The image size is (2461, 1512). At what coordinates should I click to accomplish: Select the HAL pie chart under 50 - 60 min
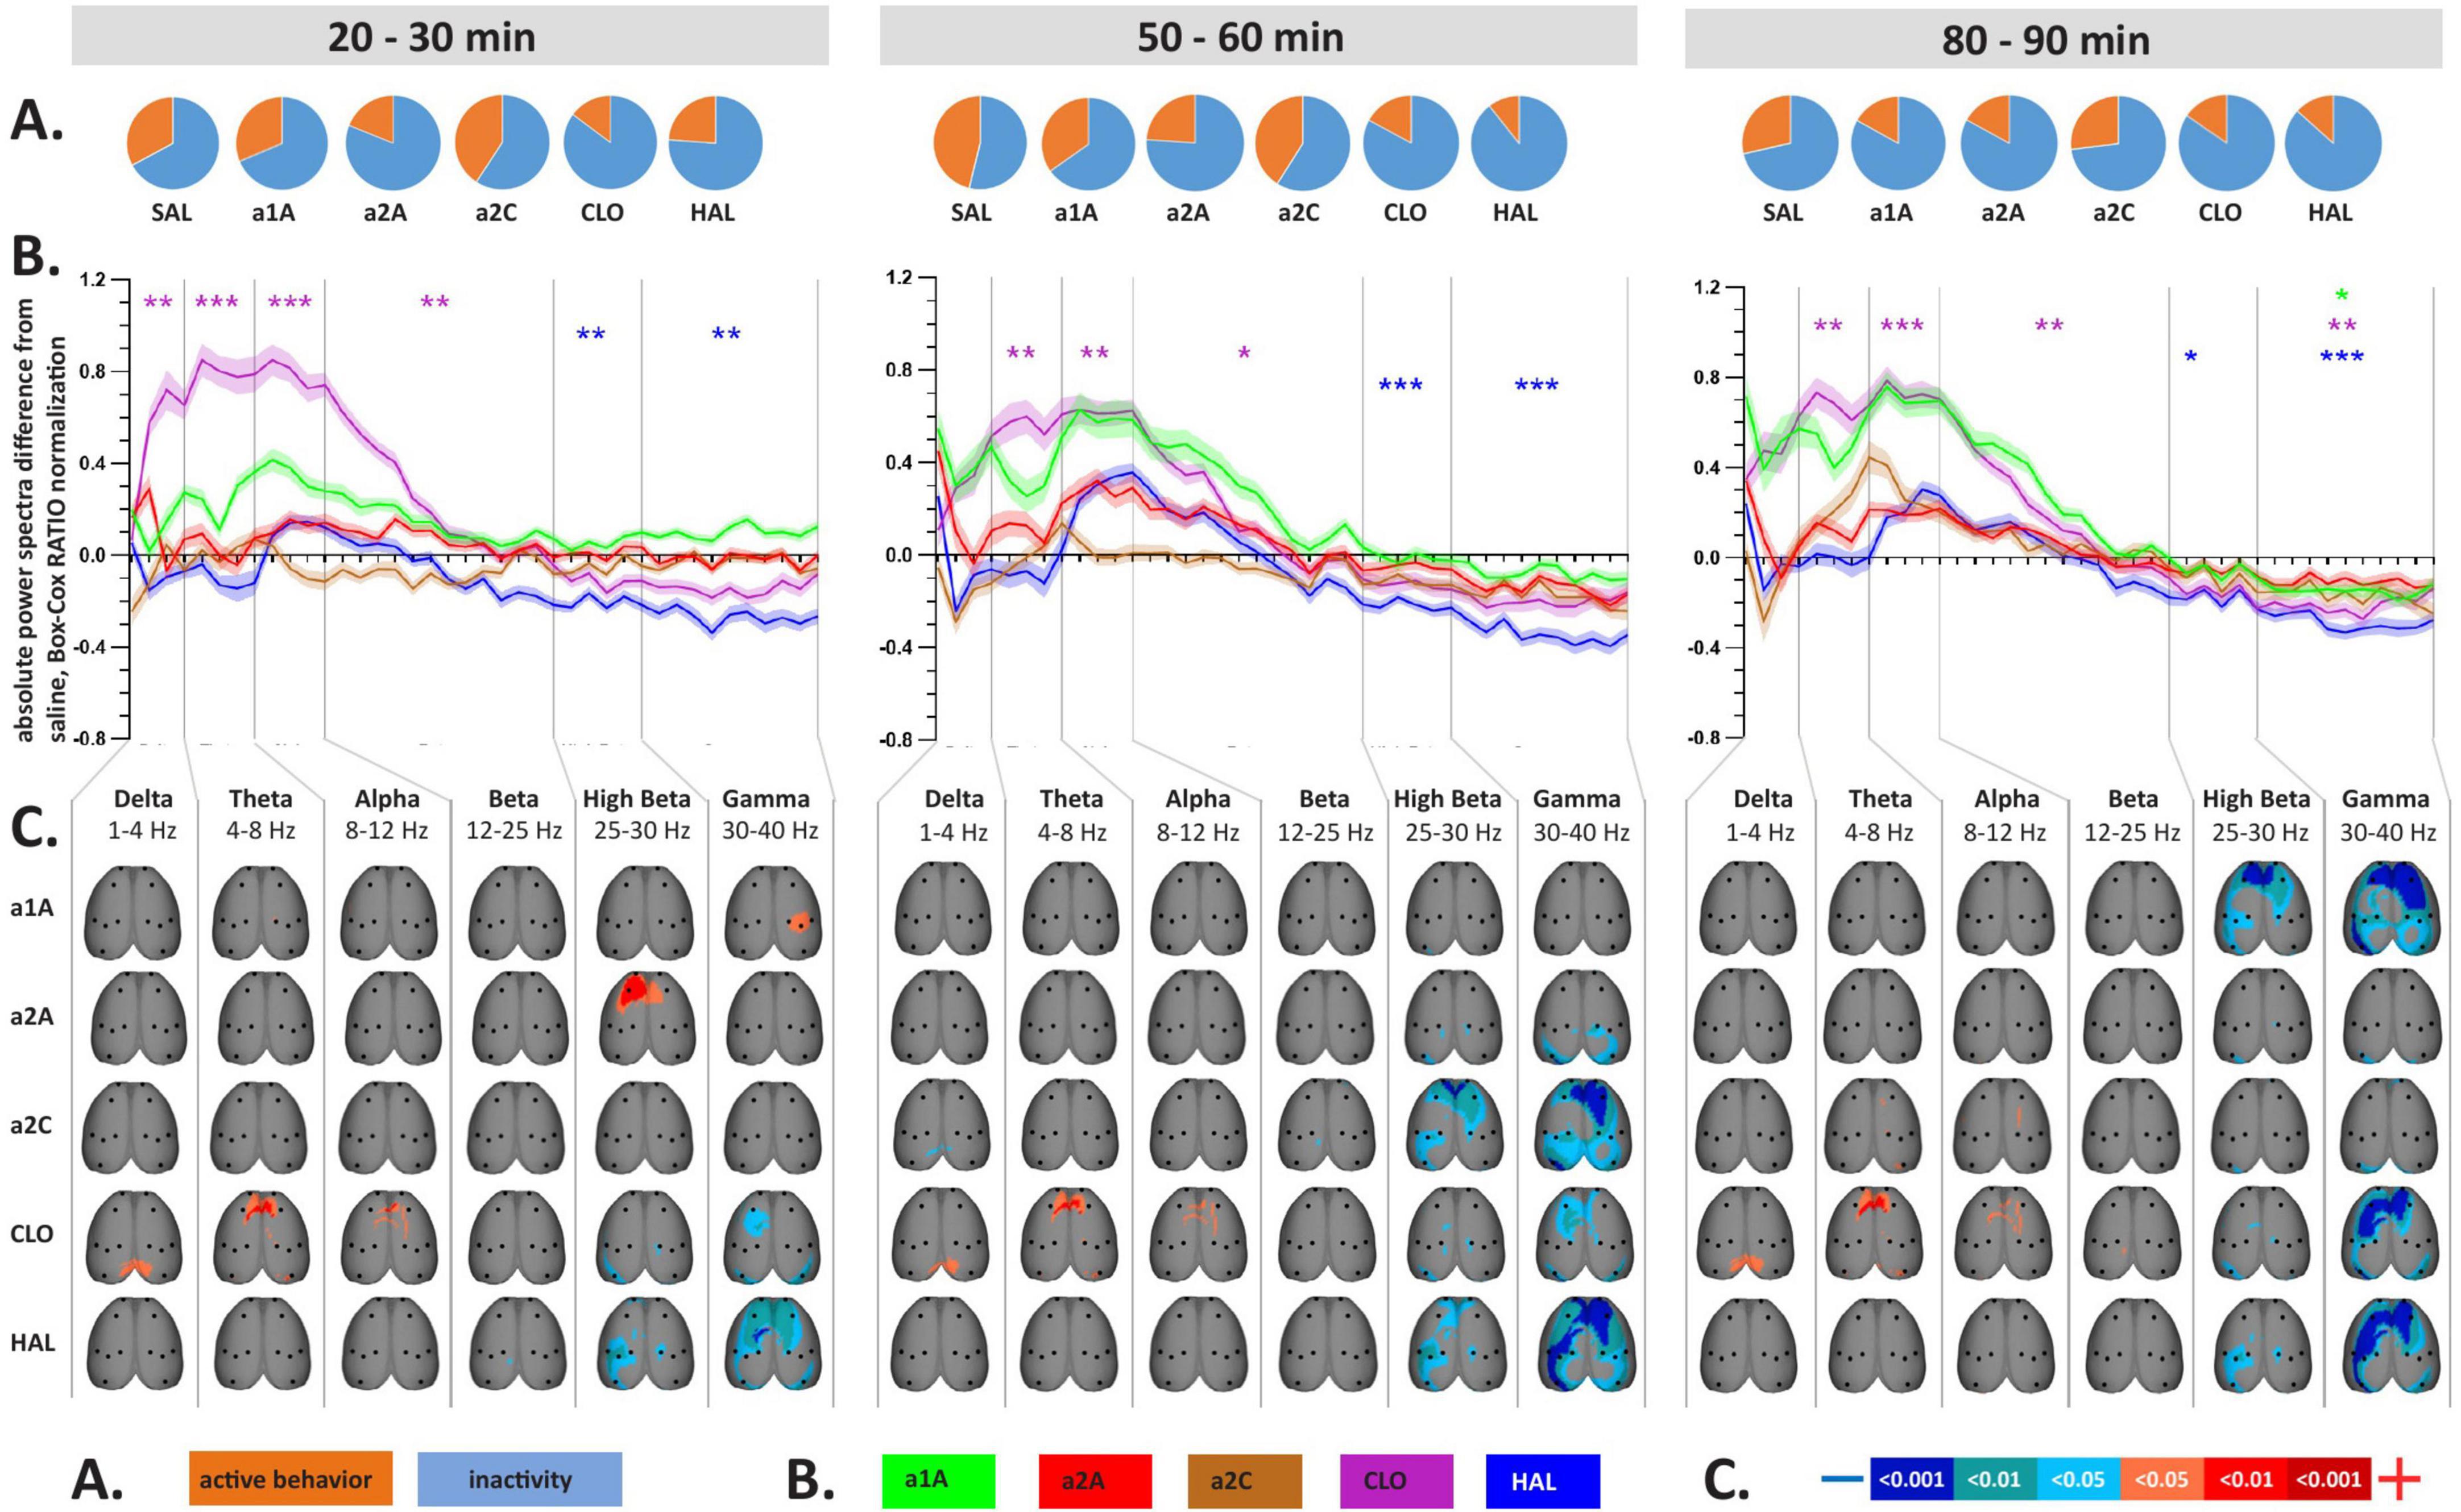coord(1519,143)
